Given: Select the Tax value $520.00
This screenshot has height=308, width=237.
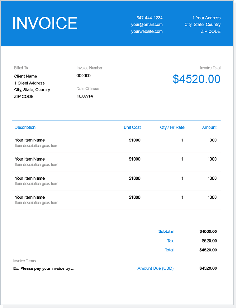Looking at the screenshot, I should pyautogui.click(x=209, y=241).
